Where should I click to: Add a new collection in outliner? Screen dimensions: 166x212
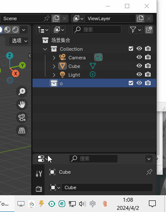(149, 30)
